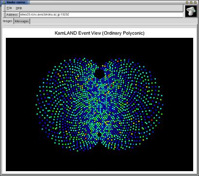Click the grip handle beside the Address label
199x176 pixels.
[x=4, y=15]
